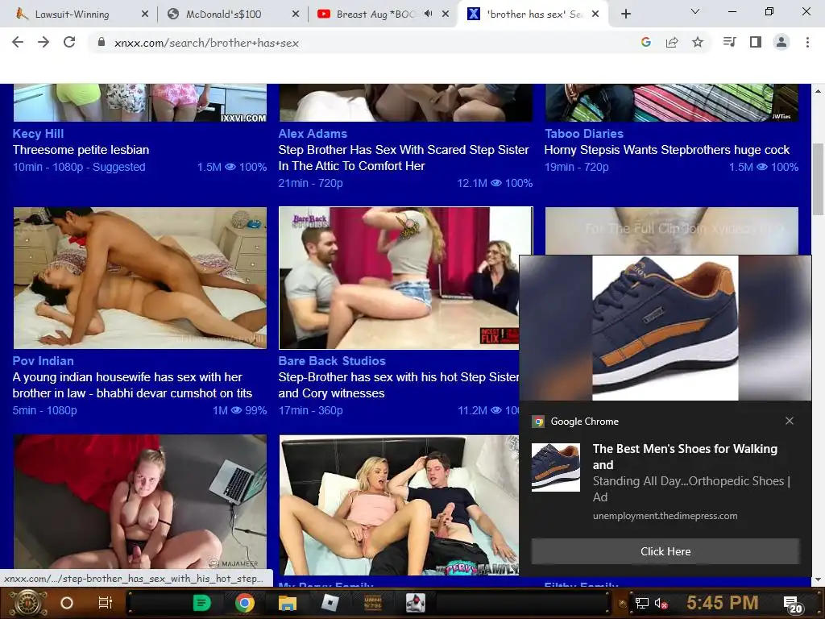The height and width of the screenshot is (619, 825).
Task: Open the Windows Start button
Action: tap(28, 603)
